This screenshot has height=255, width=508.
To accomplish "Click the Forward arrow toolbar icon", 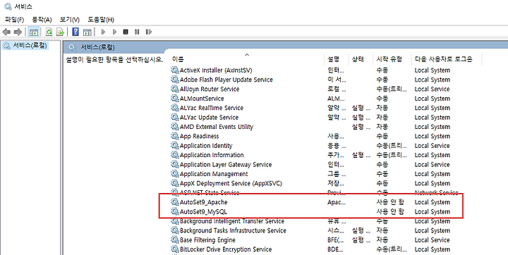I will click(18, 32).
